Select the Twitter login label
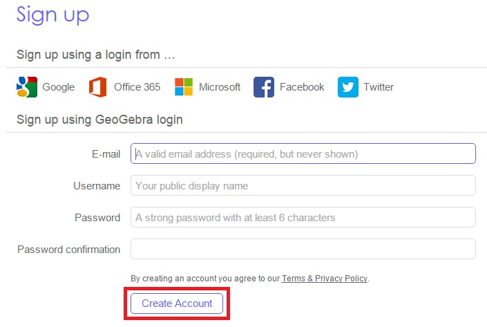 pos(379,86)
